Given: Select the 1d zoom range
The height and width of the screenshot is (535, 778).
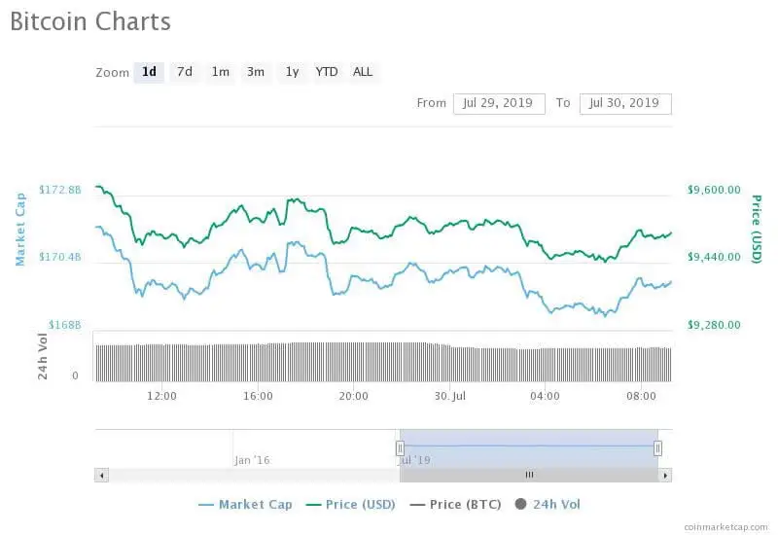Looking at the screenshot, I should 149,72.
